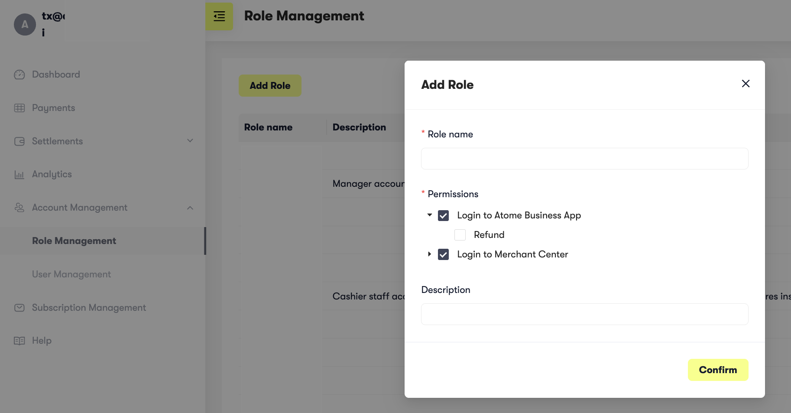Screen dimensions: 791x413
Task: Click the user avatar at top left
Action: point(25,25)
